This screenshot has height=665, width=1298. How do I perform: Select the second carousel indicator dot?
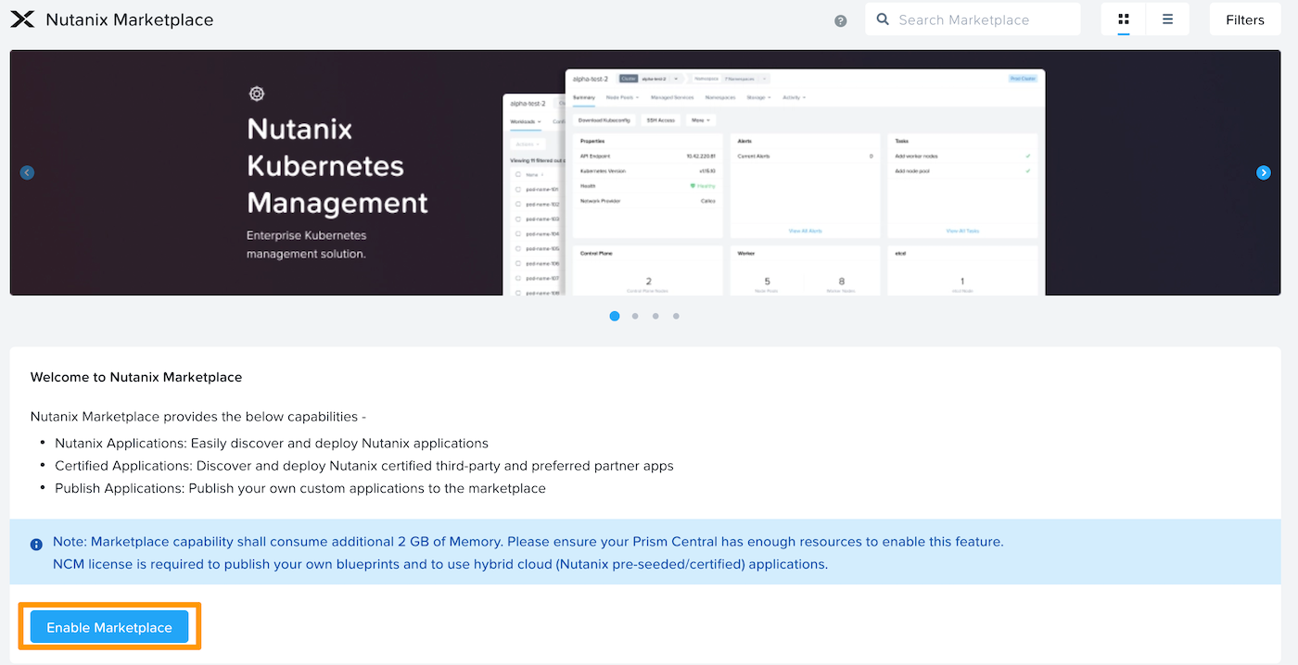pos(635,316)
